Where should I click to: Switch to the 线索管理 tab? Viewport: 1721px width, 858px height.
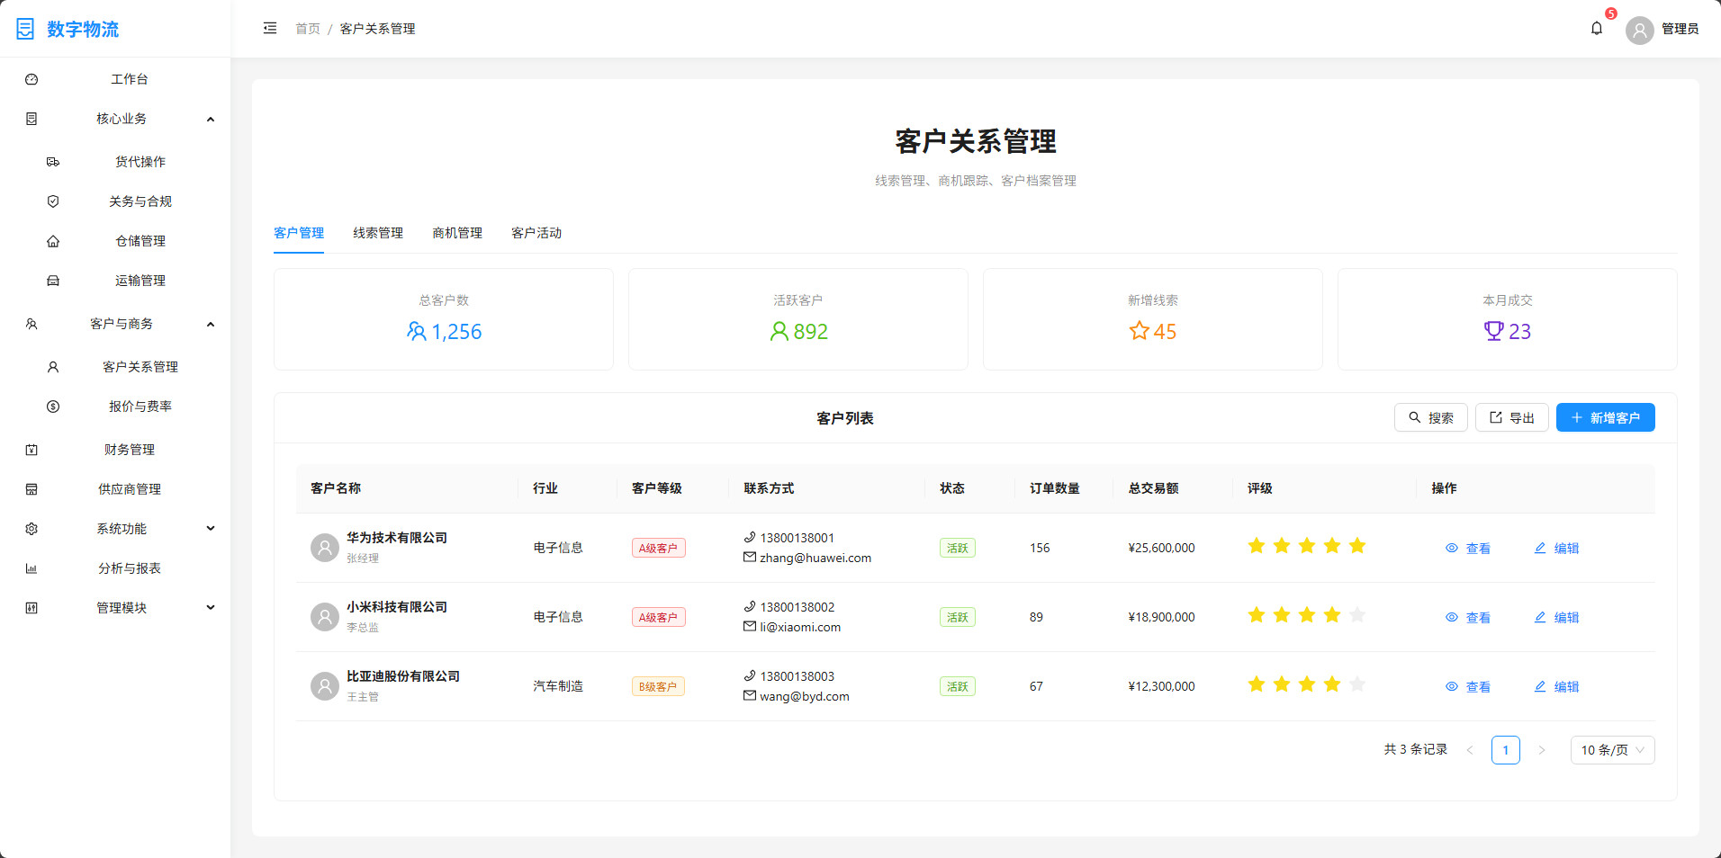378,233
